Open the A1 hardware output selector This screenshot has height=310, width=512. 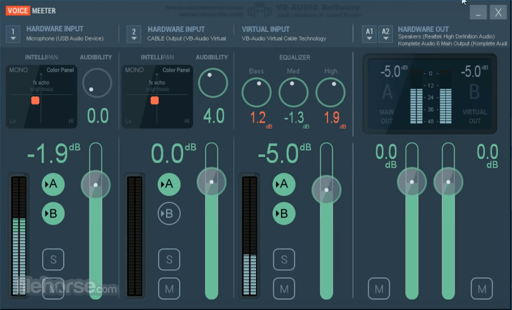369,34
